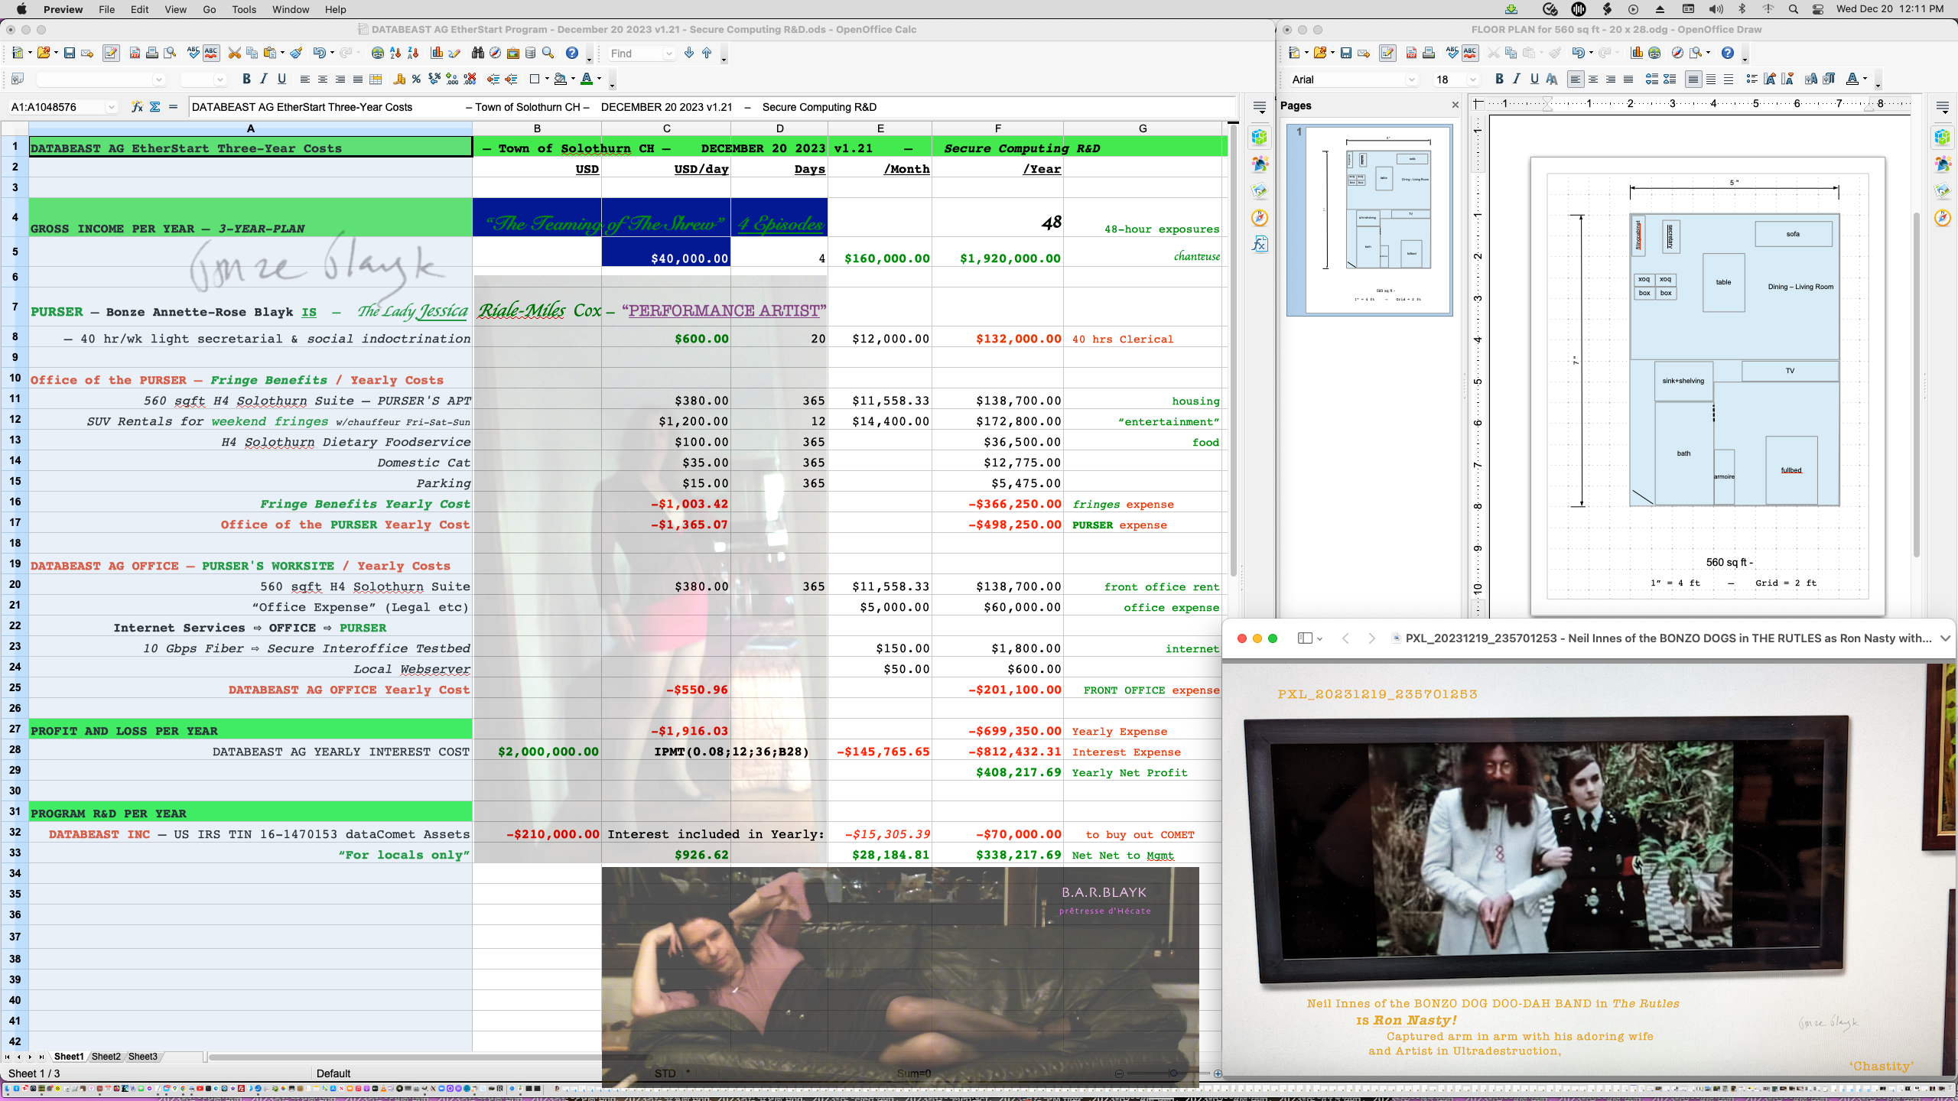Open Styles deck in Calc sidebar
Screen dimensions: 1958x1101
(x=1260, y=164)
